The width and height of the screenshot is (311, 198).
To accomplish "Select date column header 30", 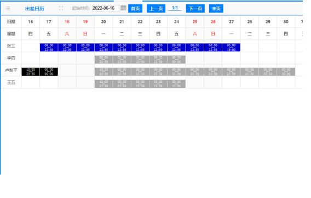I will click(x=286, y=22).
